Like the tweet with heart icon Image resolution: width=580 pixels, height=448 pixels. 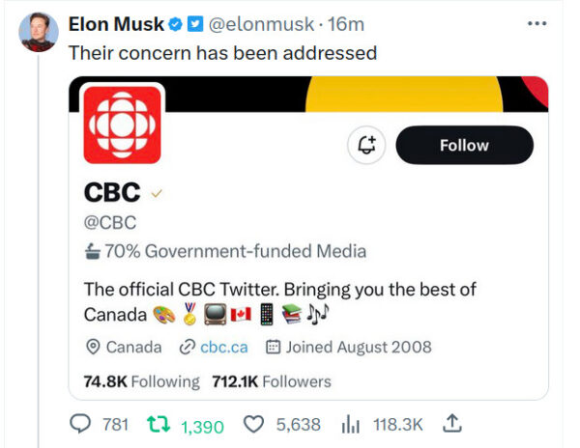tap(253, 423)
